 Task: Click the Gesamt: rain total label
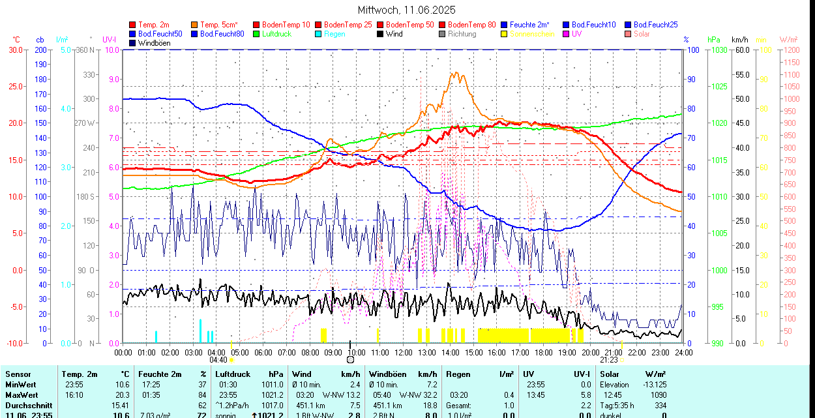pyautogui.click(x=460, y=406)
